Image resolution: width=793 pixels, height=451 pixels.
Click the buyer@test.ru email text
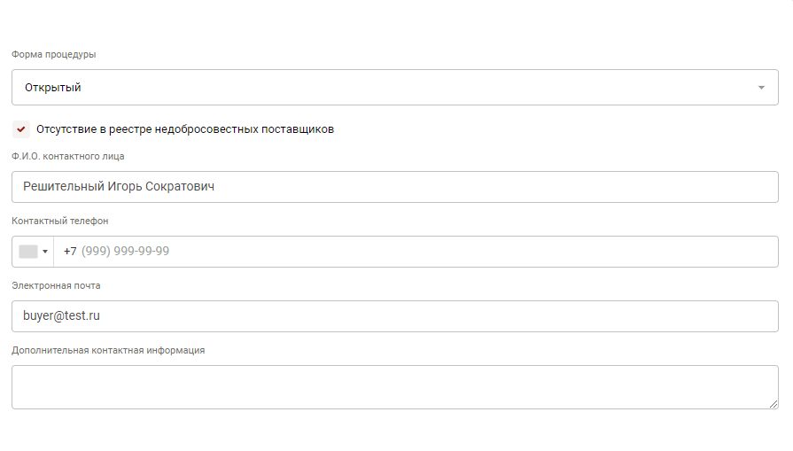tap(61, 315)
